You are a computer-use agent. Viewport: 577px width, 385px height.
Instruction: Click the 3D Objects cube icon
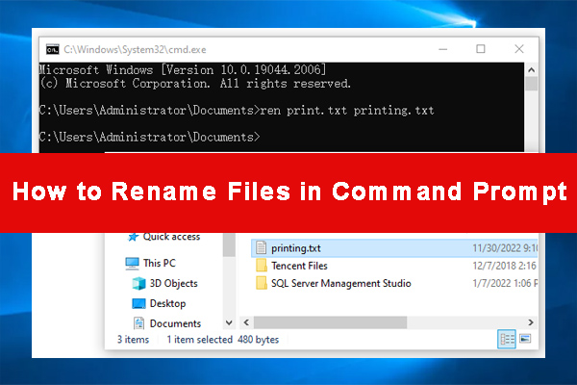pos(138,283)
